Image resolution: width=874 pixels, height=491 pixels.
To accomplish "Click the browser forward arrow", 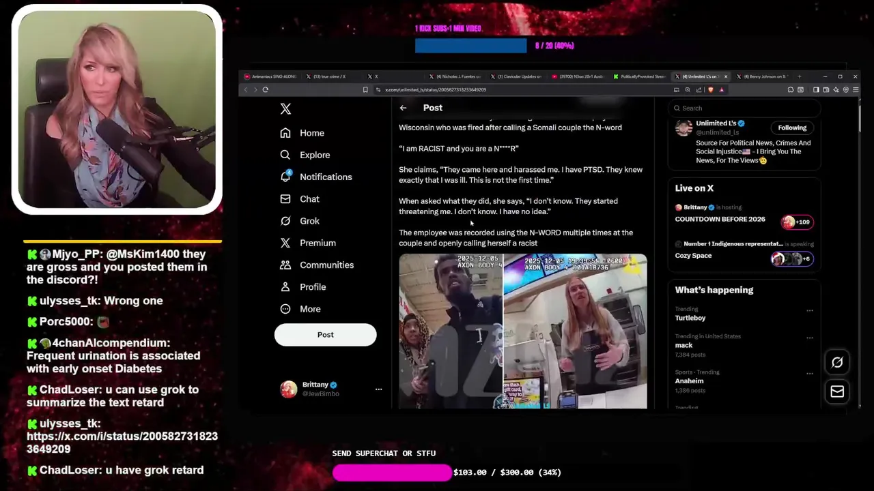I will tap(255, 89).
